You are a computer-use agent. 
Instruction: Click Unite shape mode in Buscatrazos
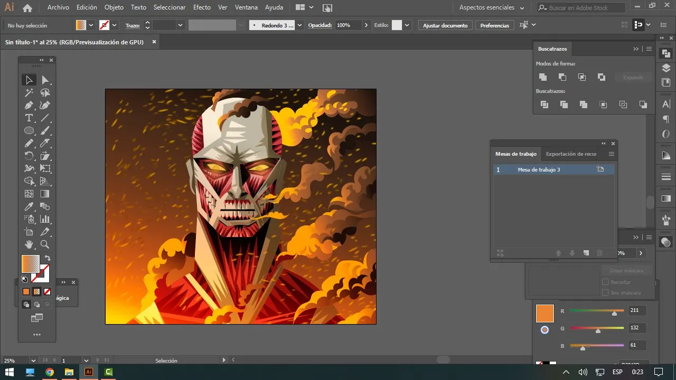pos(543,77)
